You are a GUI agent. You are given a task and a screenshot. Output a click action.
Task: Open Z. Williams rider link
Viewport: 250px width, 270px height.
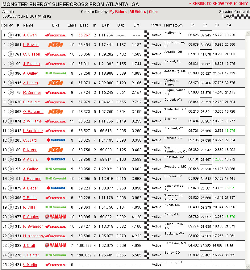(x=32, y=121)
